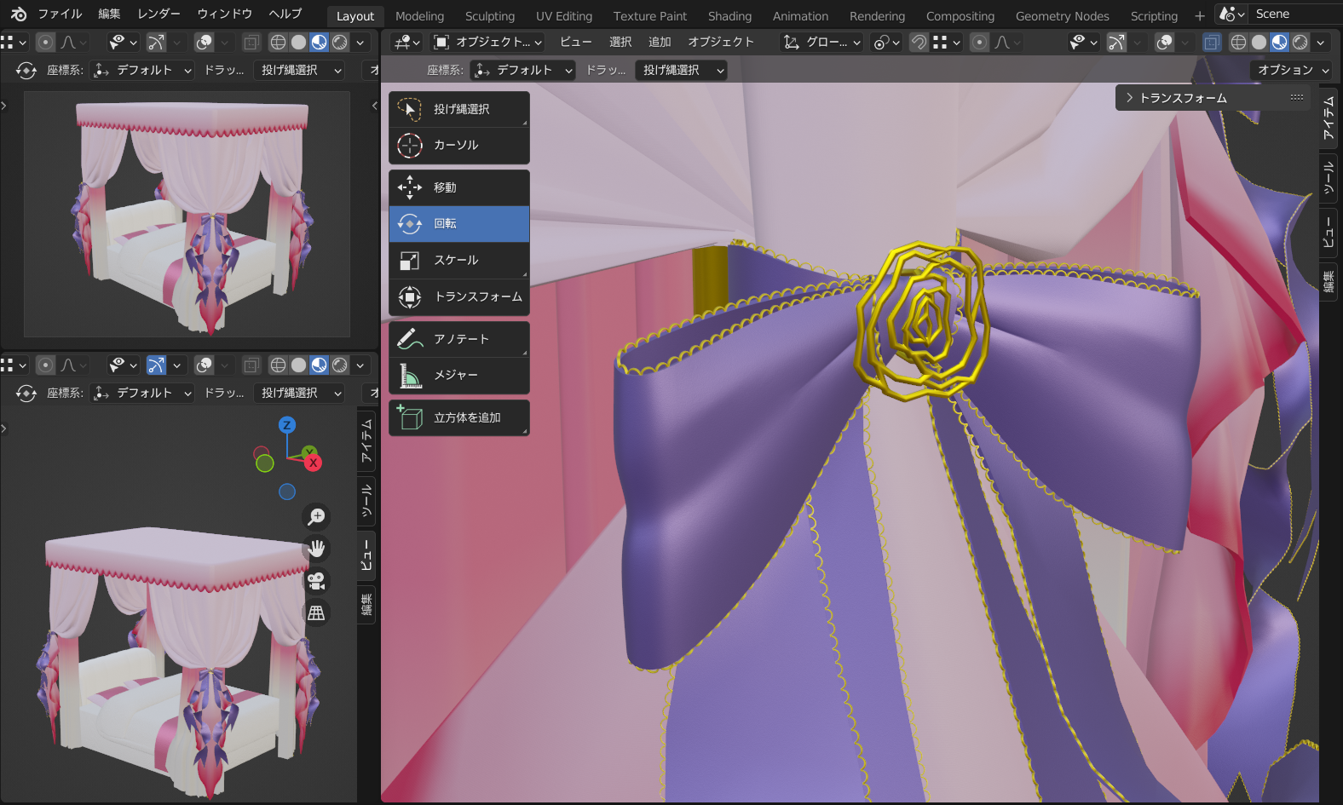Toggle gizmo display in lower-left viewport header
Image resolution: width=1343 pixels, height=805 pixels.
[x=156, y=365]
